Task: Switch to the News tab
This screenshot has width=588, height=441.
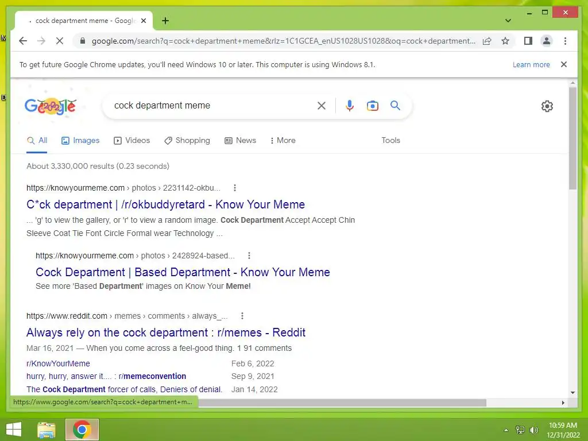Action: tap(241, 141)
